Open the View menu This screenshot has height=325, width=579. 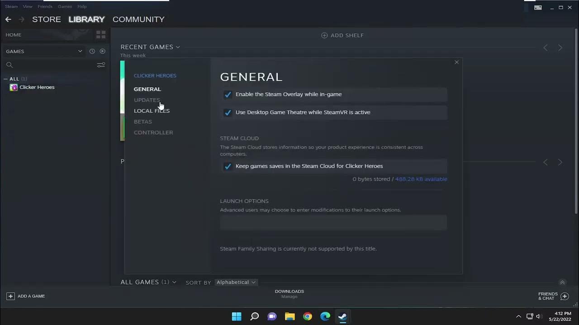(x=28, y=7)
